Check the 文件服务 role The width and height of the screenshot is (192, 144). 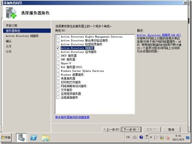[58, 90]
